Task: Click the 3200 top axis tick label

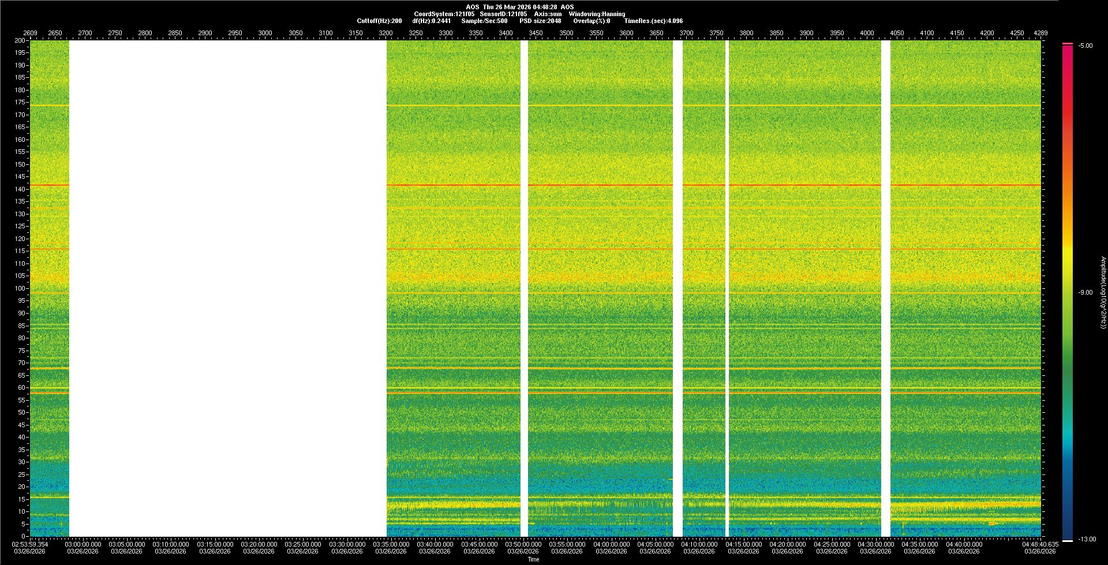Action: (x=385, y=33)
